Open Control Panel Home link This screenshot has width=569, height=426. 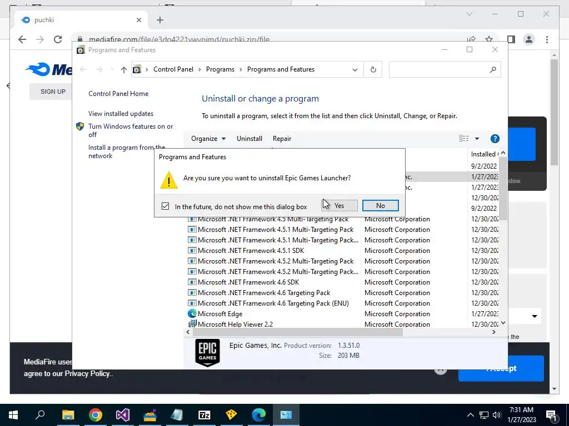pos(118,93)
